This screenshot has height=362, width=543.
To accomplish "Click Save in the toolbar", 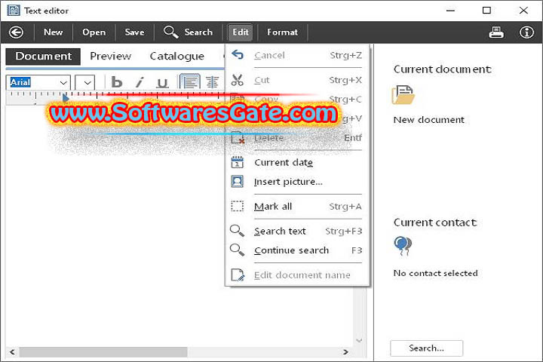I will tap(134, 32).
